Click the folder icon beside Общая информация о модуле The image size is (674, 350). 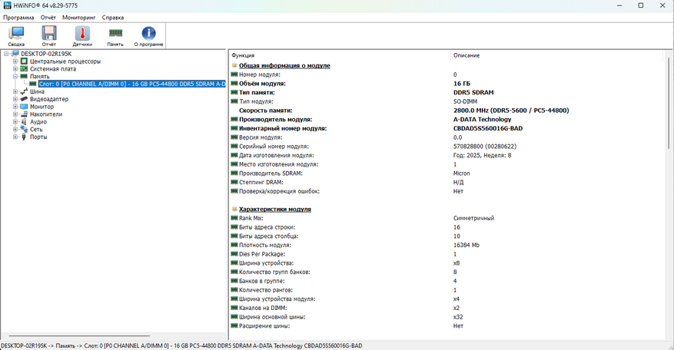tap(234, 65)
